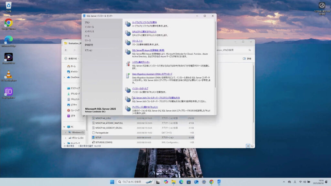Open Outlook from the taskbar

click(x=196, y=182)
